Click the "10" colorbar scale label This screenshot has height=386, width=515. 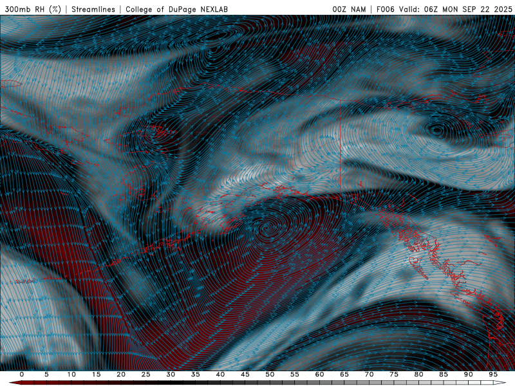[x=71, y=374]
